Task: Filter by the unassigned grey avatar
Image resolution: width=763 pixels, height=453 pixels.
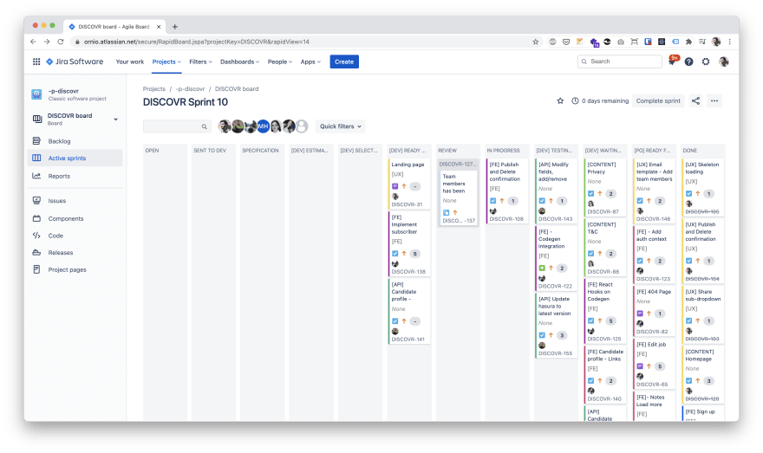Action: tap(303, 126)
